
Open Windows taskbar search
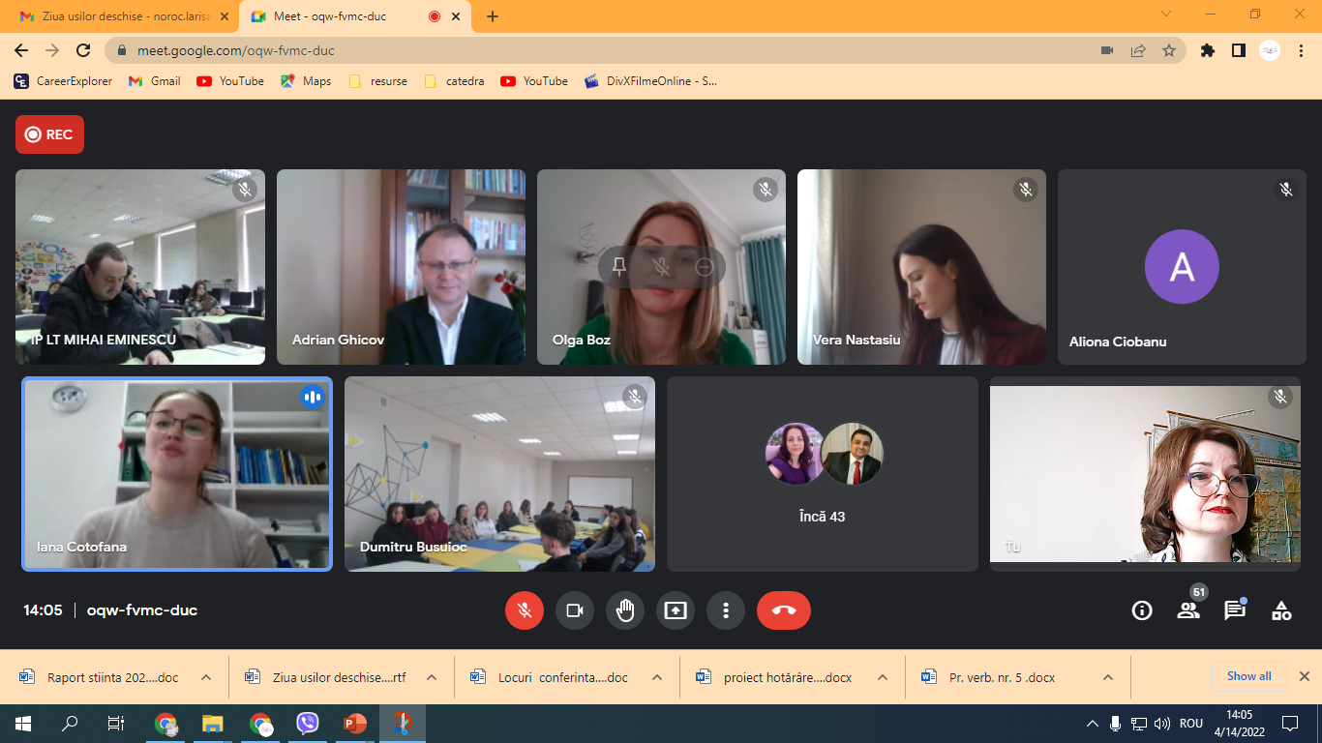click(x=70, y=724)
